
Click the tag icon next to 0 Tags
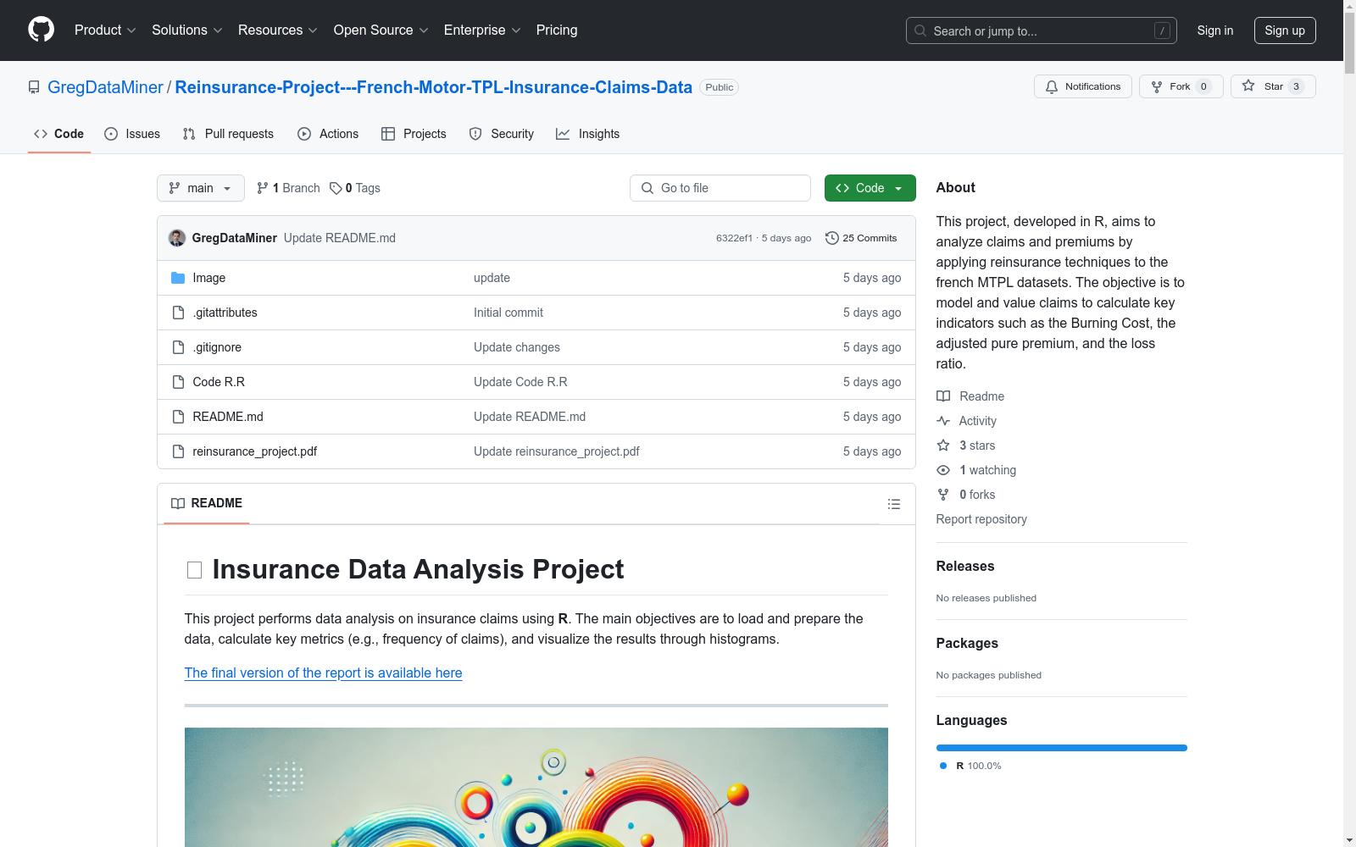pos(336,188)
